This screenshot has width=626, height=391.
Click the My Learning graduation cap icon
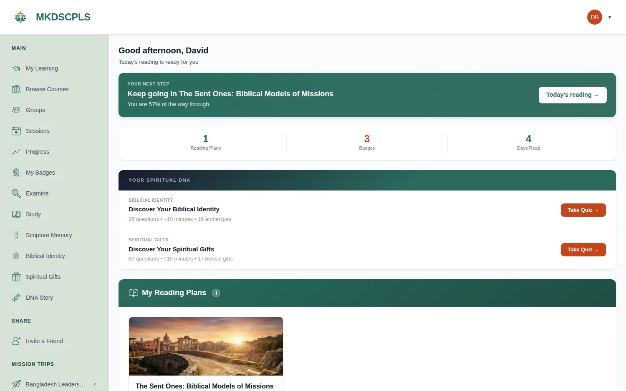(16, 68)
